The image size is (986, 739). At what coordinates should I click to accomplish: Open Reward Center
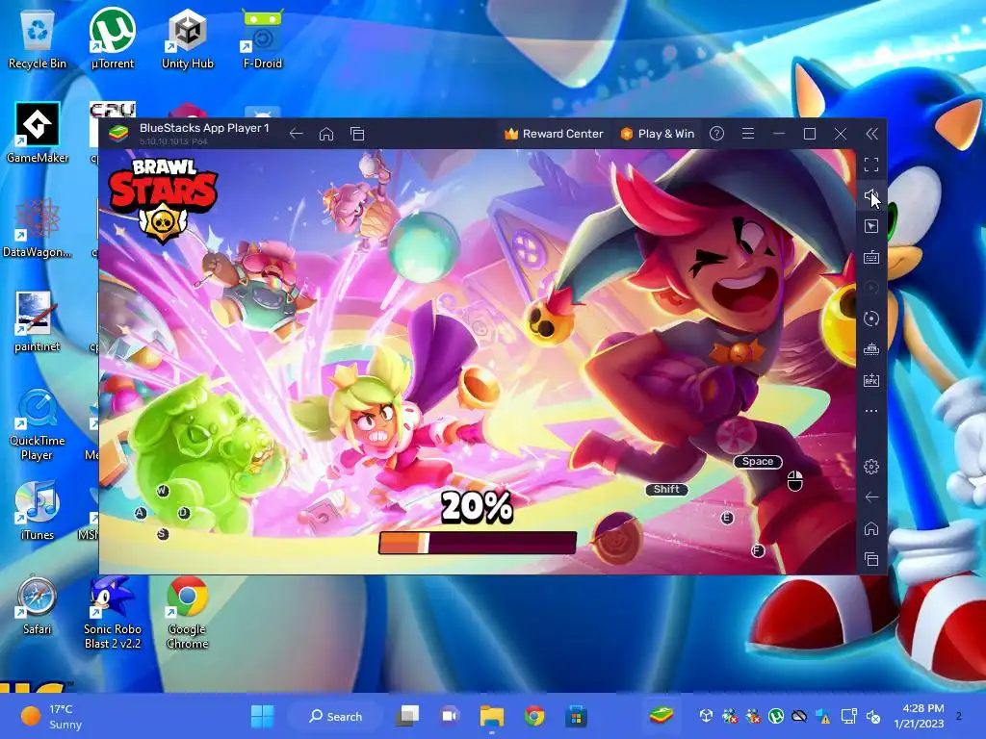(554, 133)
